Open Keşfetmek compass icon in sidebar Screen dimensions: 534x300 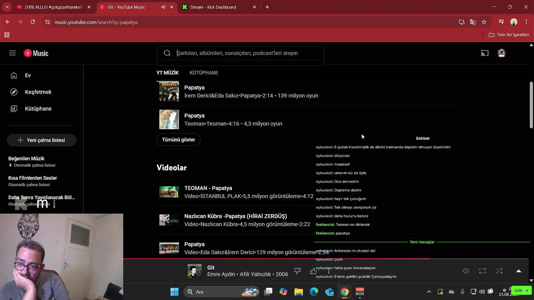14,92
